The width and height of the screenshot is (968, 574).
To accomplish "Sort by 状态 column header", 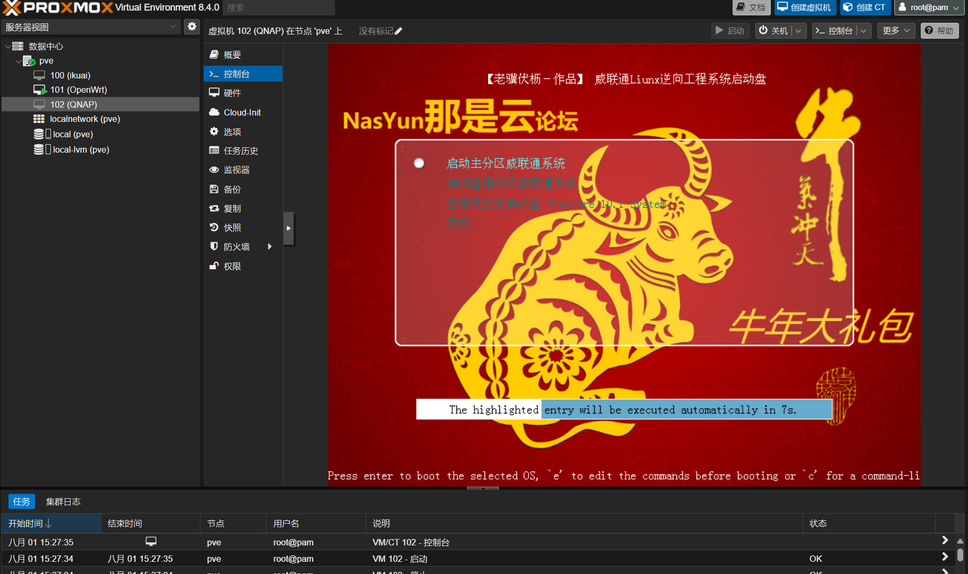I will (869, 523).
